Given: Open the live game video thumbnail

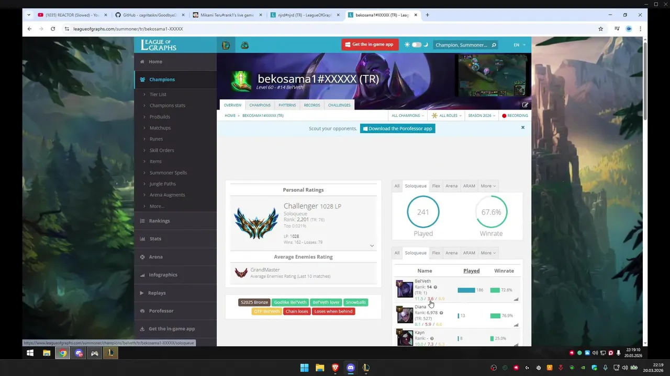Looking at the screenshot, I should coord(493,75).
